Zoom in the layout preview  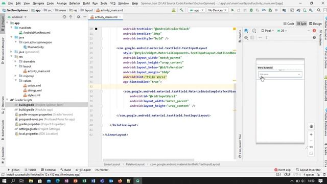pyautogui.click(x=311, y=134)
